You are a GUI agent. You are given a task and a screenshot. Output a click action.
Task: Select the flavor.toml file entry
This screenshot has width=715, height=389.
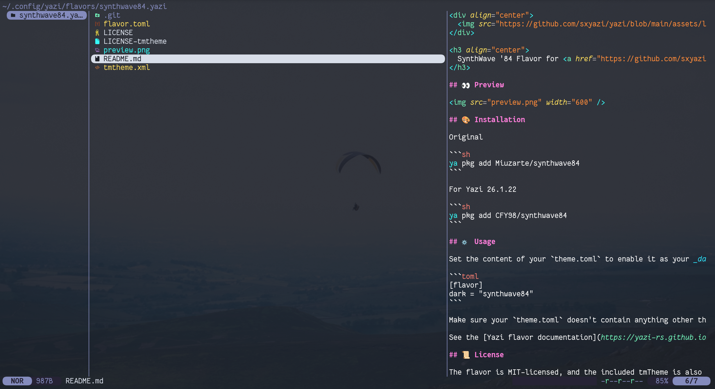127,24
